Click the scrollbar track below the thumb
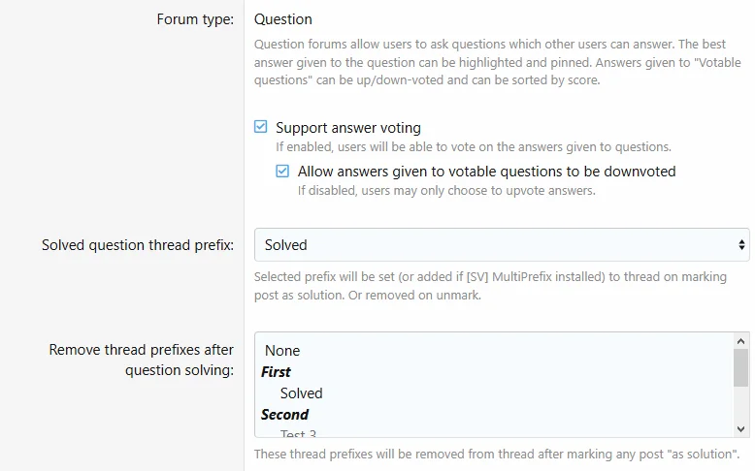The image size is (755, 471). (x=741, y=405)
